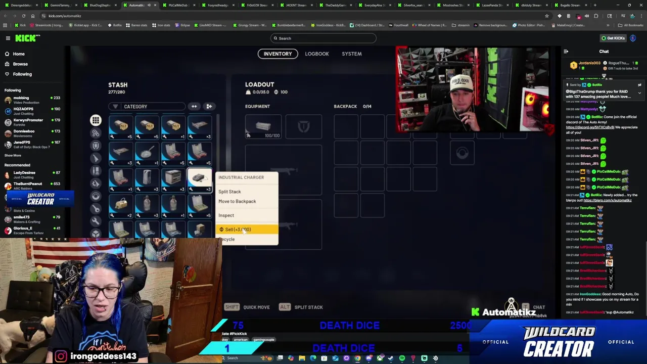The image size is (647, 364).
Task: Choose Inspect in context menu
Action: pos(226,215)
